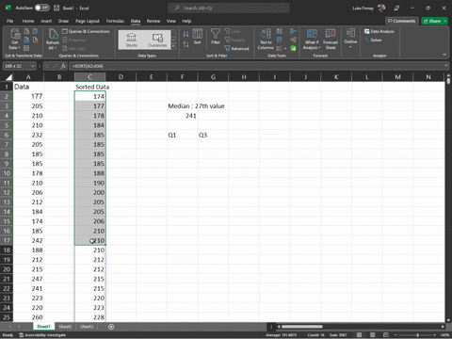Select the Stocks data type
Image resolution: width=452 pixels, height=339 pixels.
(x=132, y=40)
